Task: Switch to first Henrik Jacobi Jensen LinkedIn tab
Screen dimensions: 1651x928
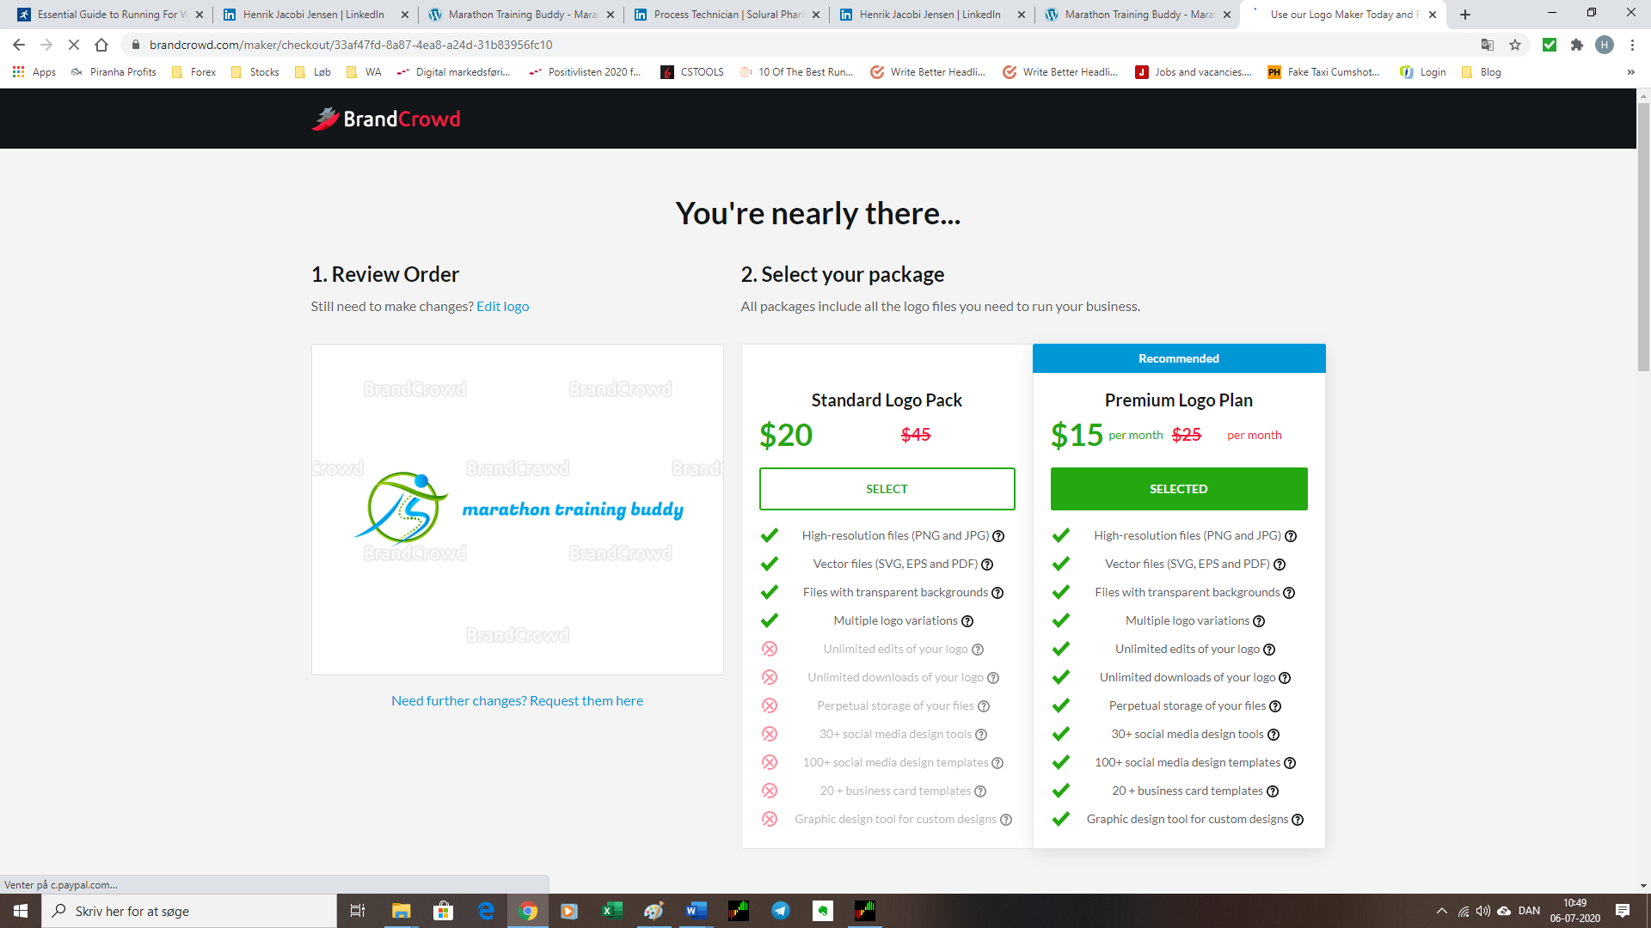Action: (315, 15)
